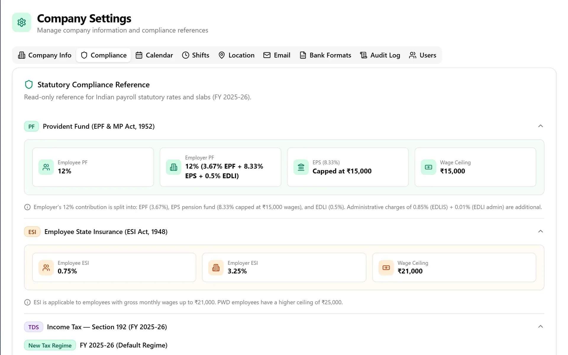Viewport: 568px width, 355px height.
Task: Click the ESI Wage Ceiling banknote icon
Action: click(x=386, y=268)
